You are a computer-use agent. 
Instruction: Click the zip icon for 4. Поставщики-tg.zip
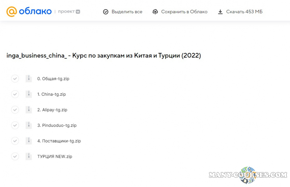pyautogui.click(x=29, y=141)
